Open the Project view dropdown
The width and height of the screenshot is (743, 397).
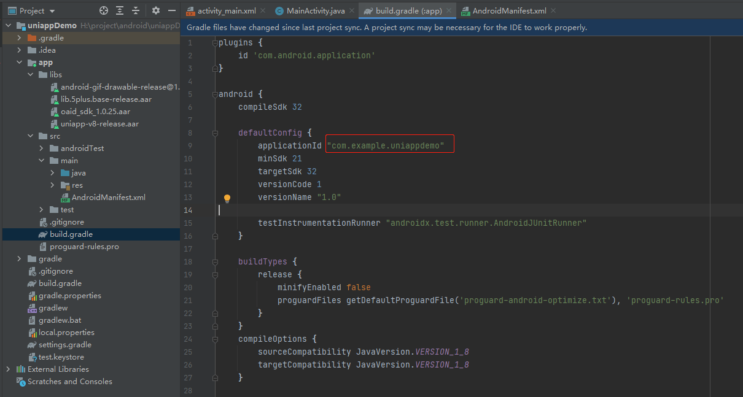[31, 10]
